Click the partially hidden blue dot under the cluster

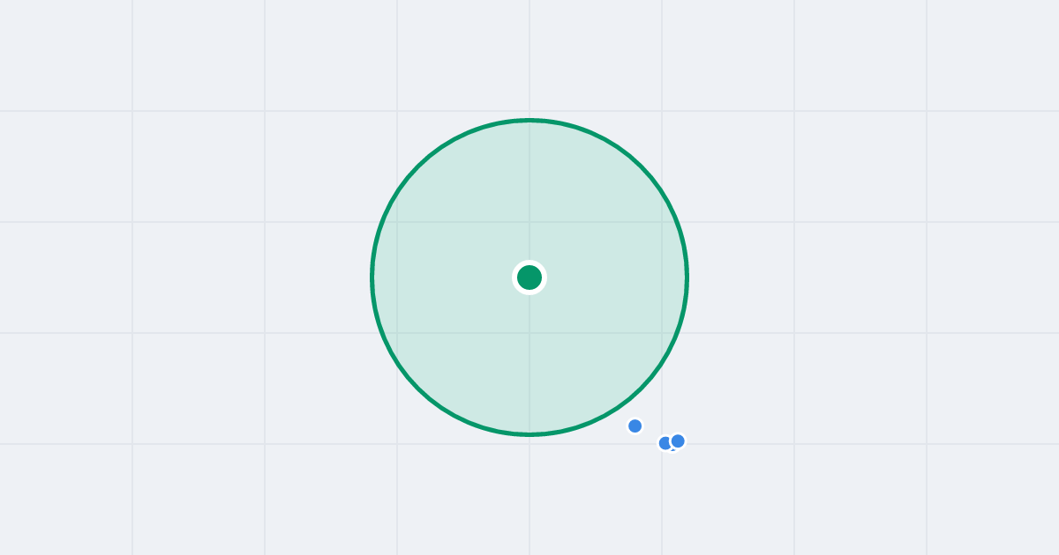pyautogui.click(x=672, y=449)
